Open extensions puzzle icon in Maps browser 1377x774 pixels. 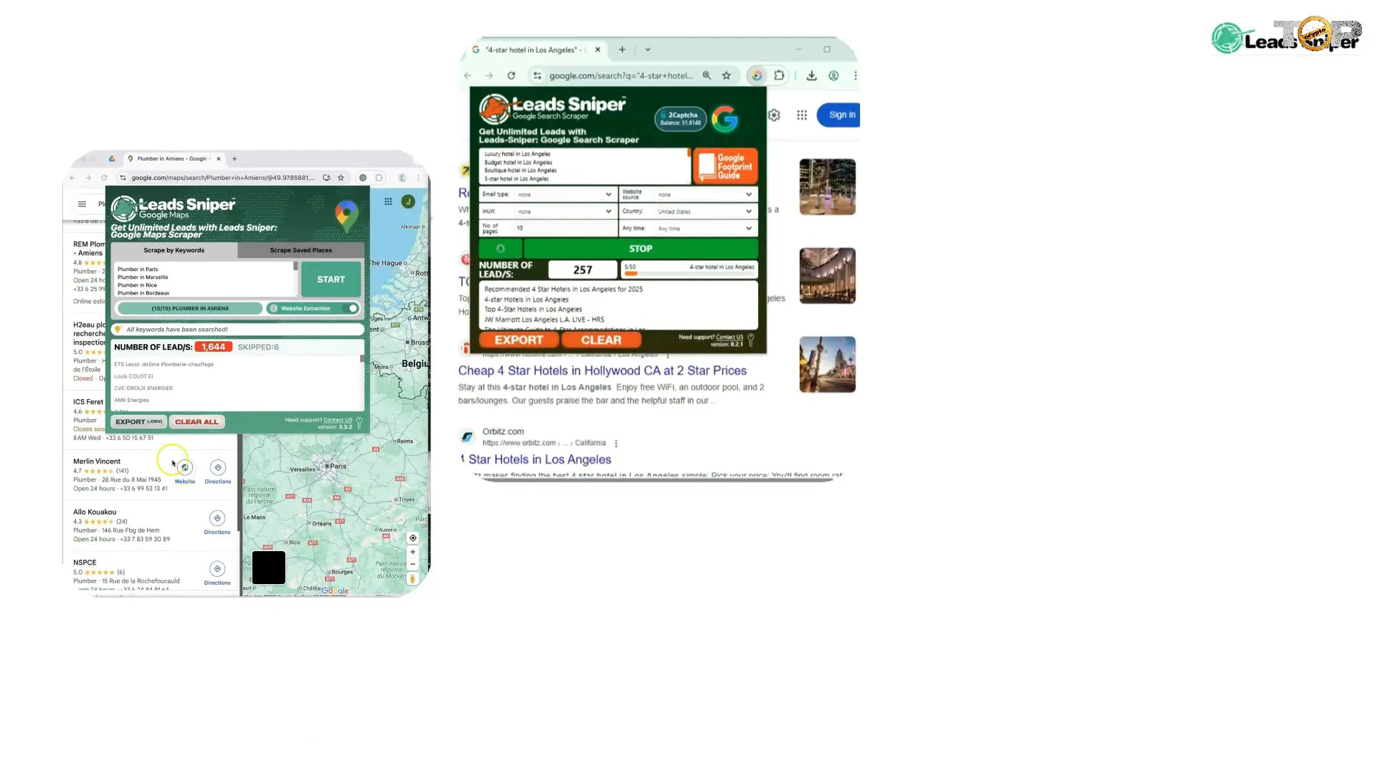379,178
